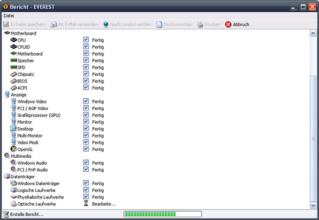Click the green report progress bar
The height and width of the screenshot is (220, 319).
click(163, 214)
